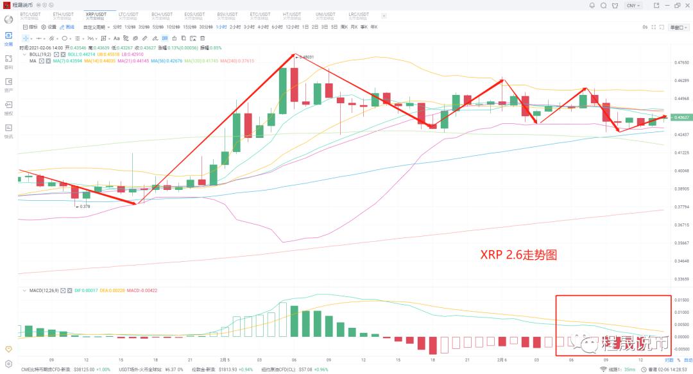
Task: Expand the measure range options arrow
Action: 109,38
